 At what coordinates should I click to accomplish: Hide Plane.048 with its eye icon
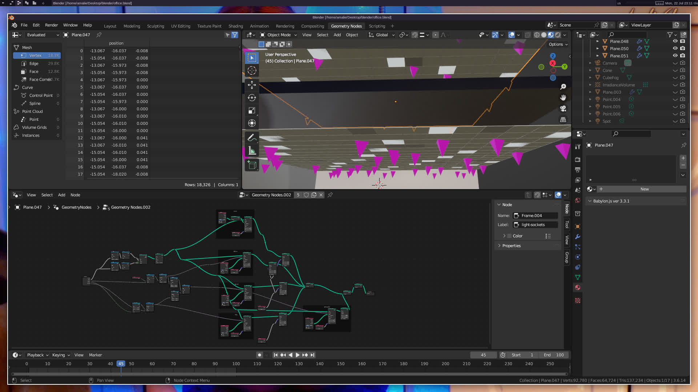coord(675,41)
